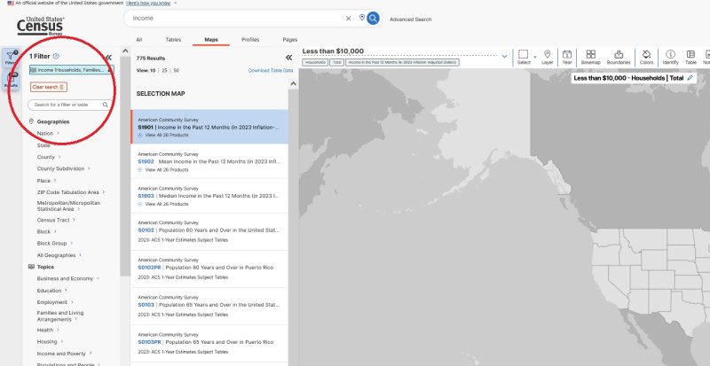Click the Topics section icon
Image resolution: width=710 pixels, height=366 pixels.
(x=31, y=267)
